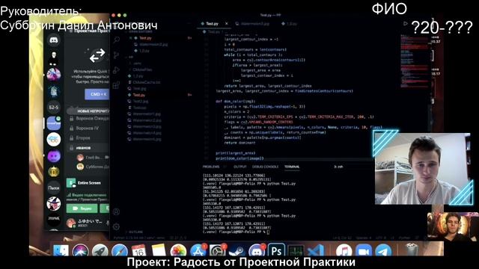Viewport: 479px width, 269px height.
Task: Expand the OUTLINE section in Explorer
Action: point(135,232)
